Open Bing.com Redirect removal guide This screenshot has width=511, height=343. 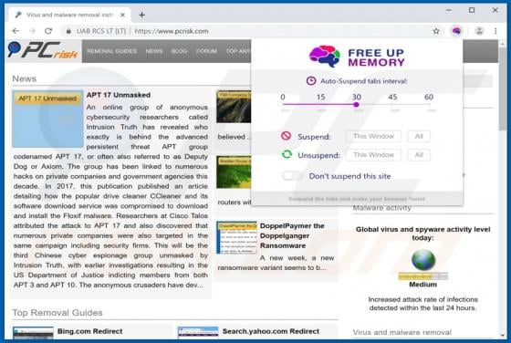pyautogui.click(x=90, y=331)
